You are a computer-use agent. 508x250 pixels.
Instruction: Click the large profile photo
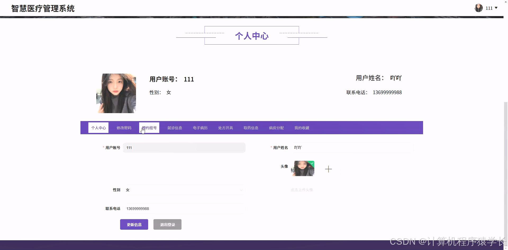pyautogui.click(x=116, y=93)
